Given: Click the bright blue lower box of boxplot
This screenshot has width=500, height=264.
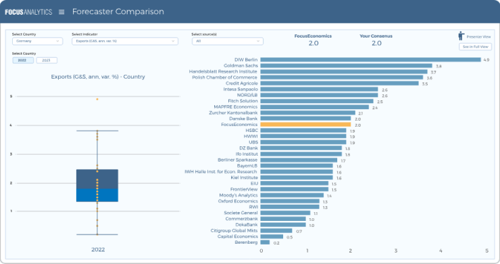Looking at the screenshot, I should (x=97, y=195).
